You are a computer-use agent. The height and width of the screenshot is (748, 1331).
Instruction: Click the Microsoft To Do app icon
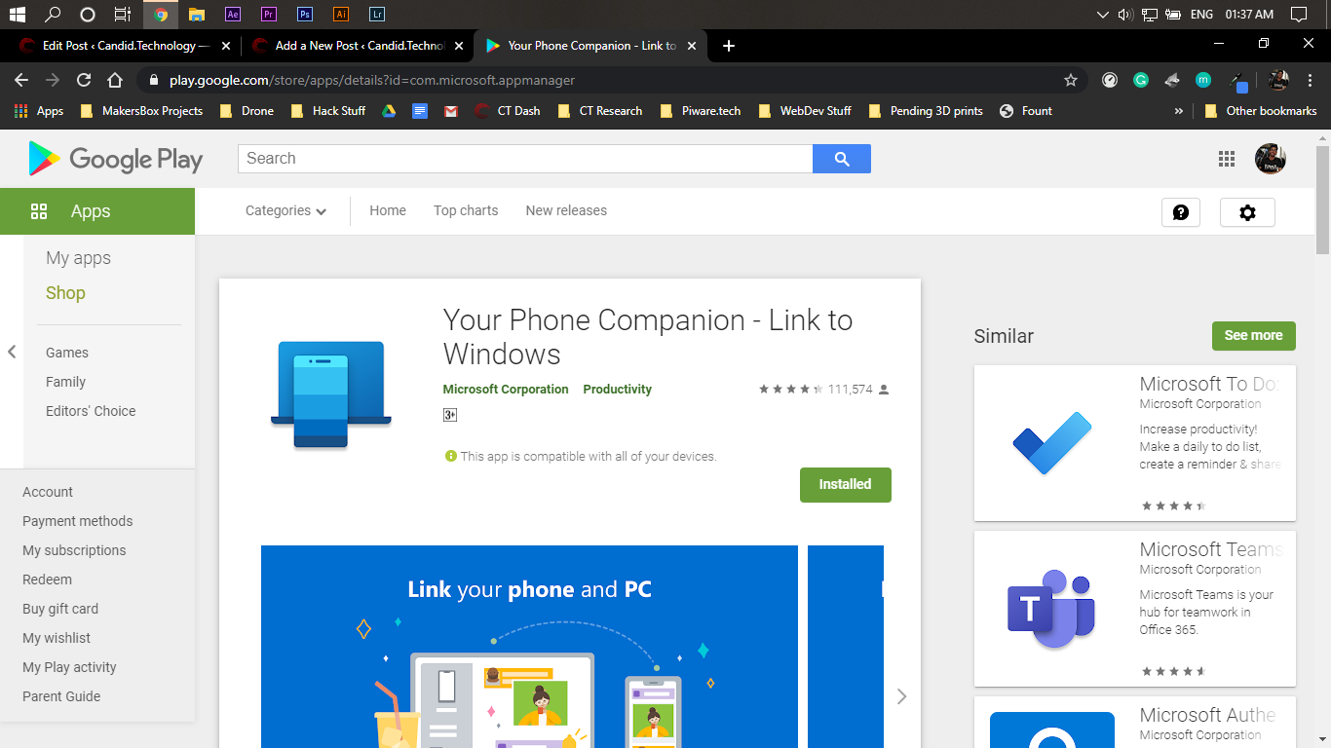pyautogui.click(x=1052, y=443)
